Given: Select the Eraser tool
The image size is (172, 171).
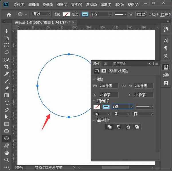Looking at the screenshot, I should [x=6, y=88].
